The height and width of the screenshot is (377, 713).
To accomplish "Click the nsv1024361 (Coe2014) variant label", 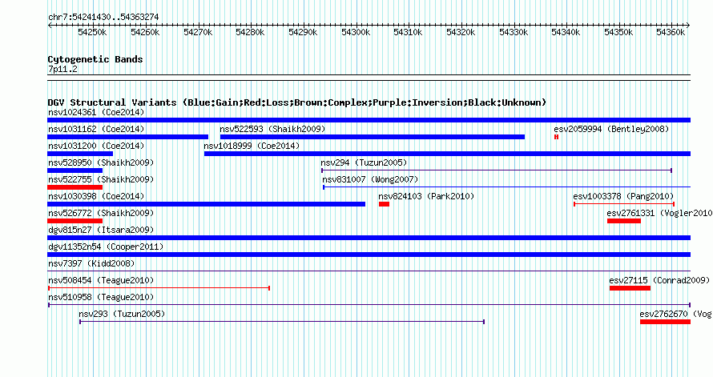I will (x=96, y=112).
